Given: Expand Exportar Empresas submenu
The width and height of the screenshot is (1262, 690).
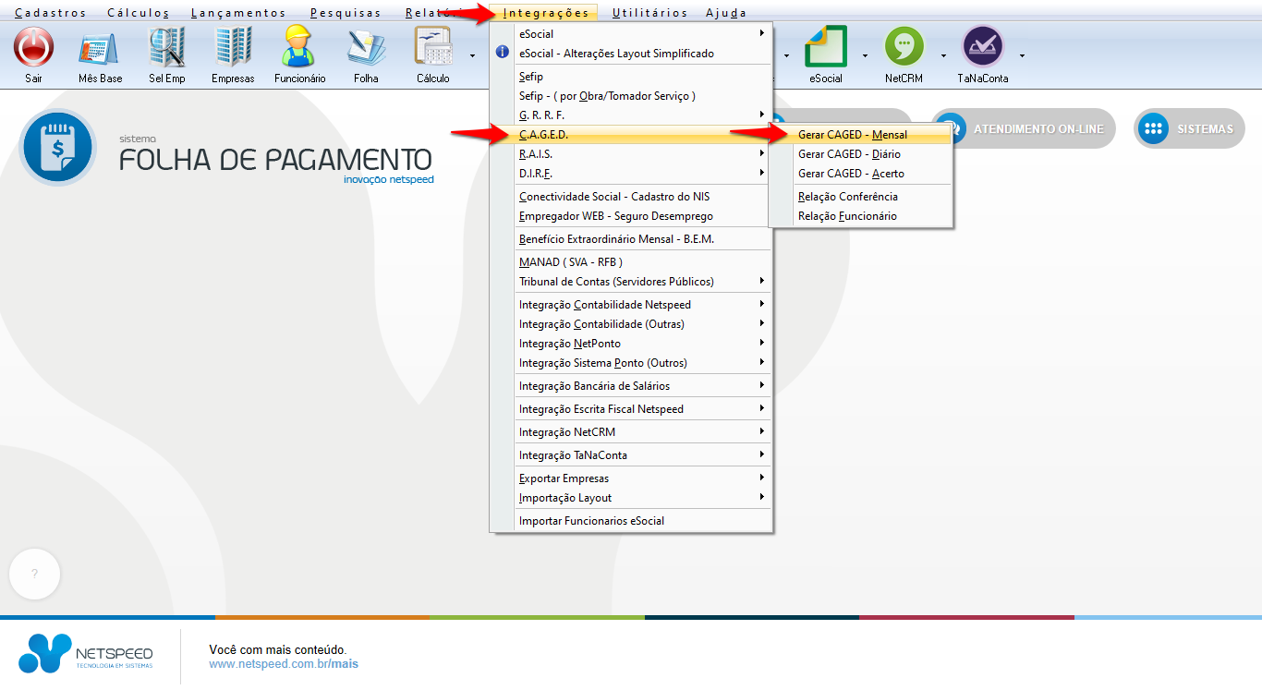Looking at the screenshot, I should (x=631, y=478).
